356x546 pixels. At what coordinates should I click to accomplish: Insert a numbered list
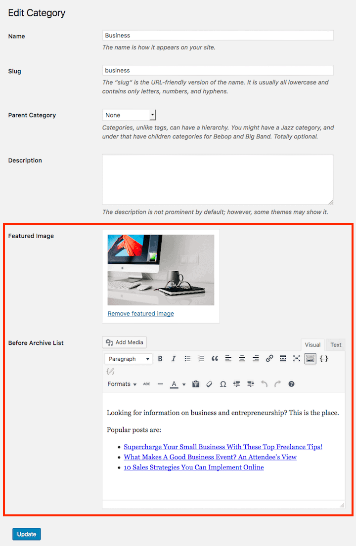(x=201, y=359)
